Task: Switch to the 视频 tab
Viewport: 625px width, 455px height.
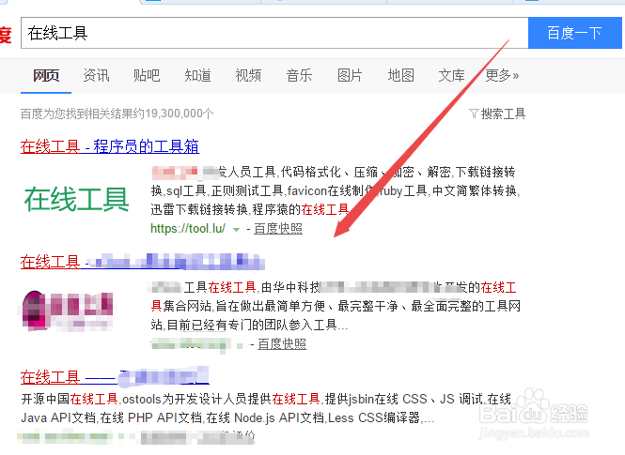Action: 248,75
